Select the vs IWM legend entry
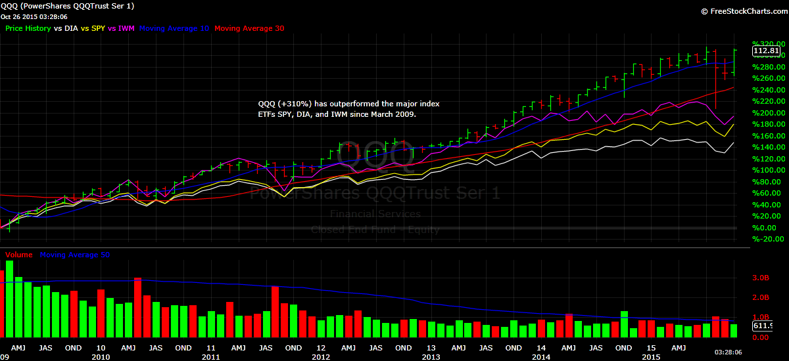Viewport: 789px width, 361px height. tap(122, 29)
